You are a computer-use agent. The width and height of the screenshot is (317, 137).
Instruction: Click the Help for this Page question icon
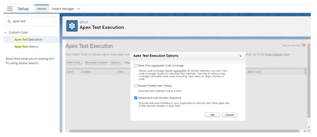pyautogui.click(x=304, y=45)
